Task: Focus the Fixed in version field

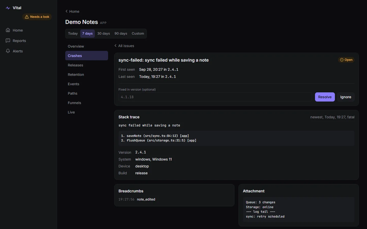Action: [x=215, y=97]
